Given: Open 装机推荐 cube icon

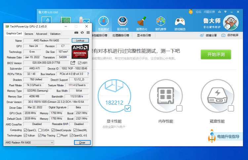Looking at the screenshot, I should click(x=161, y=21).
